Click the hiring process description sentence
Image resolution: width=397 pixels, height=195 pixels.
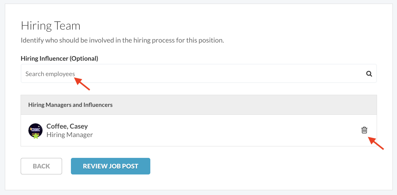click(122, 40)
